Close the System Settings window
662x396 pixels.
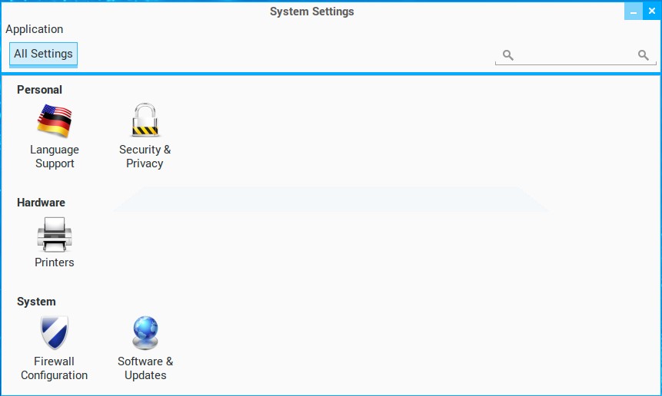(652, 12)
